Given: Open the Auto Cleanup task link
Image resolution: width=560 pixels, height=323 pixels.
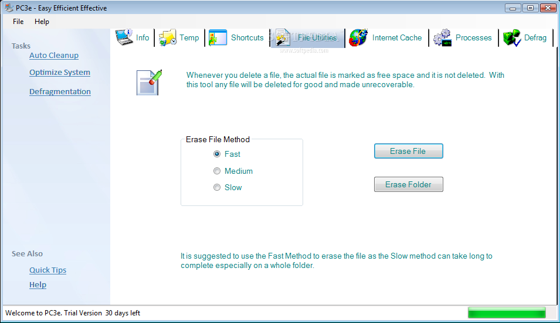Looking at the screenshot, I should pos(54,55).
